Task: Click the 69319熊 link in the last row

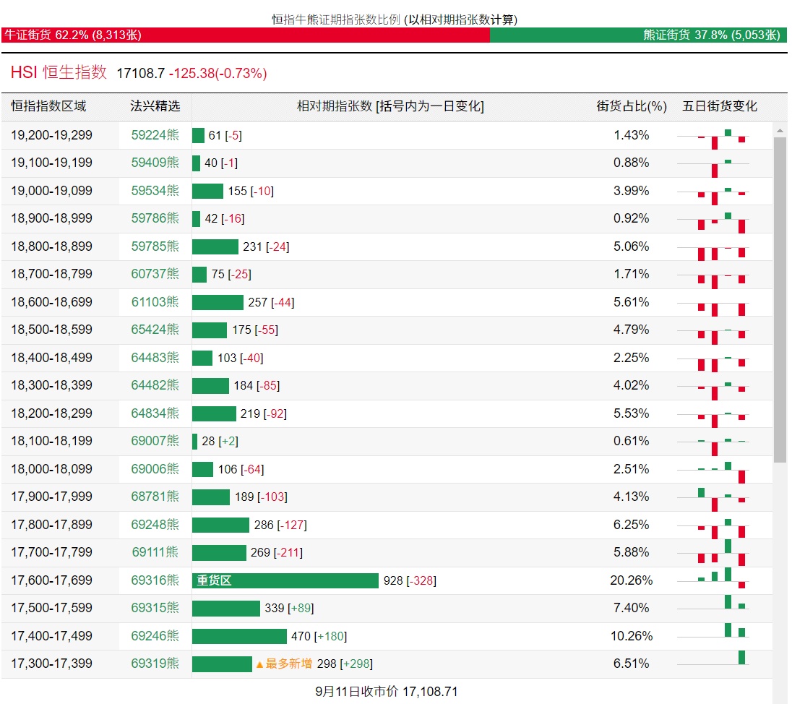Action: [x=155, y=664]
